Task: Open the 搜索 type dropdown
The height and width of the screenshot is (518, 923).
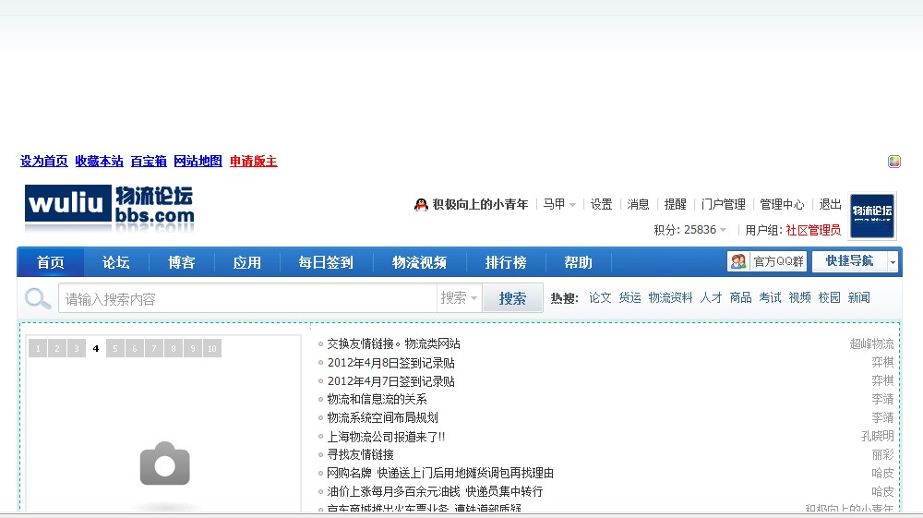Action: 459,298
